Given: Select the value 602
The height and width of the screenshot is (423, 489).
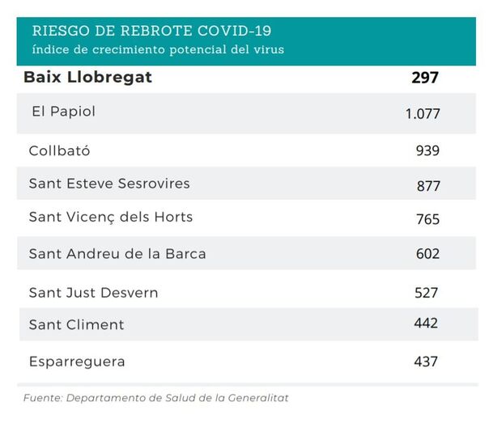Looking at the screenshot, I should point(427,254).
